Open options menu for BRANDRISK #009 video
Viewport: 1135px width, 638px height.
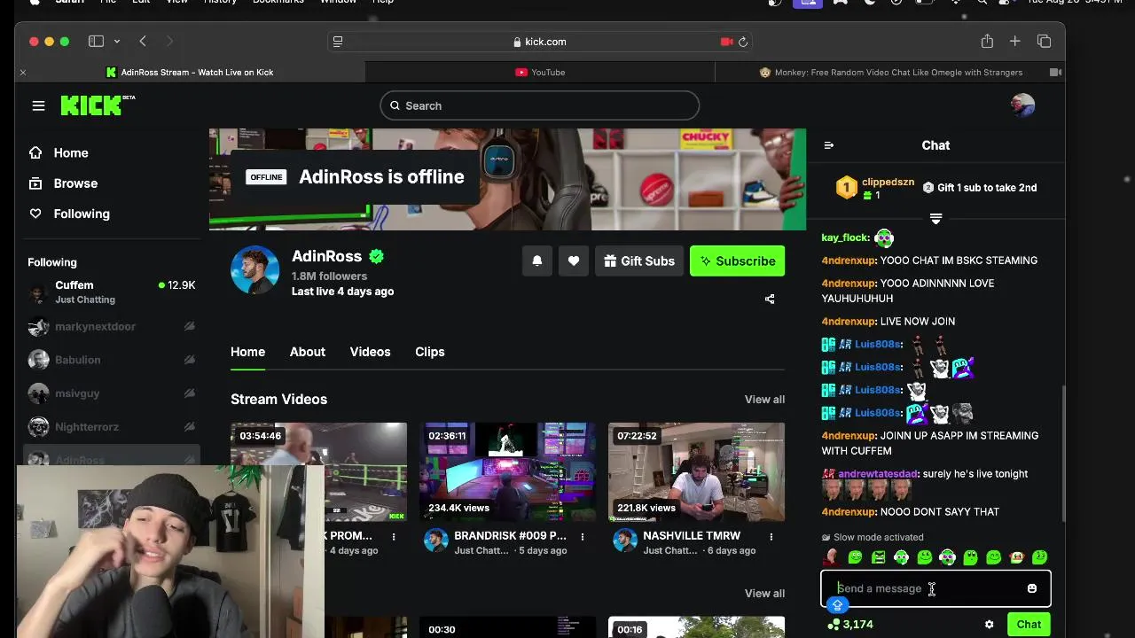coord(583,537)
